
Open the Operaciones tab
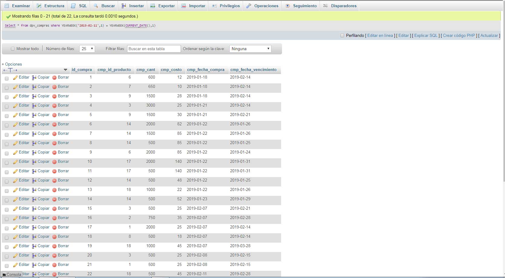(x=262, y=6)
